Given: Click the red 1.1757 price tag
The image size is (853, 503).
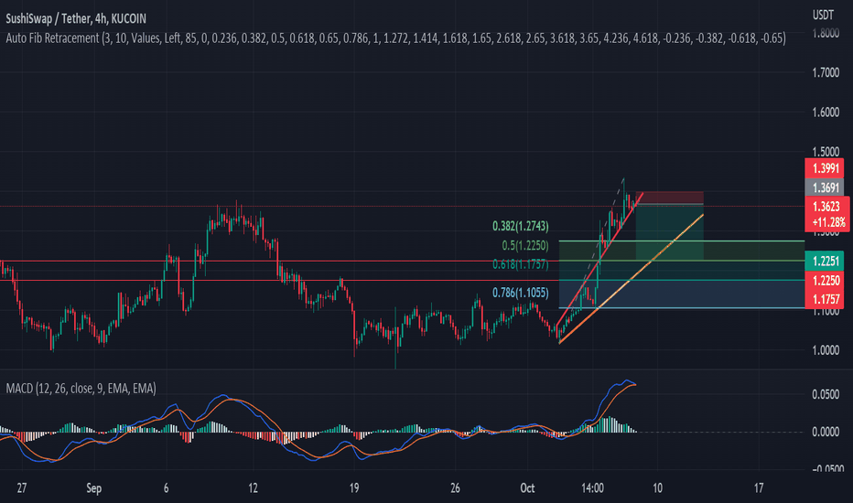Looking at the screenshot, I should point(824,299).
